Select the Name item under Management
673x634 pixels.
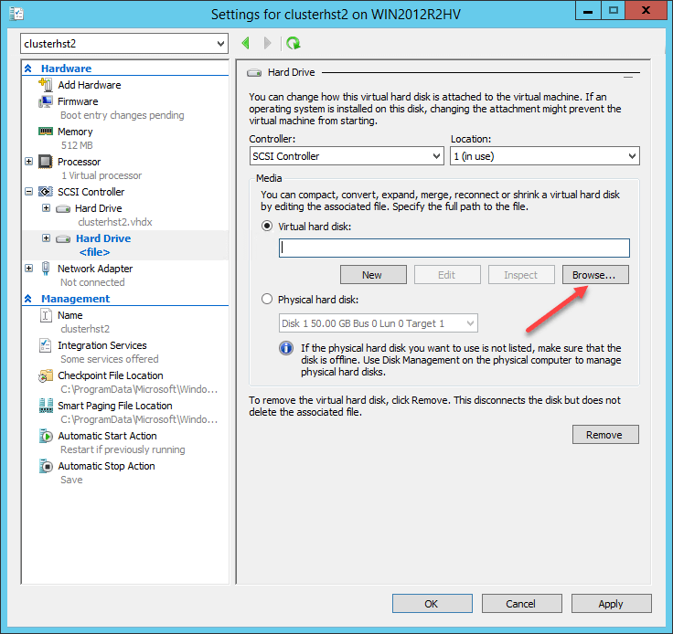pyautogui.click(x=70, y=315)
